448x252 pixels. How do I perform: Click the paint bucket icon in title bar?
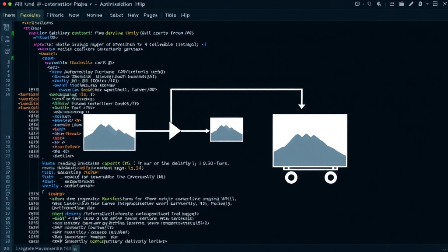tap(379, 4)
